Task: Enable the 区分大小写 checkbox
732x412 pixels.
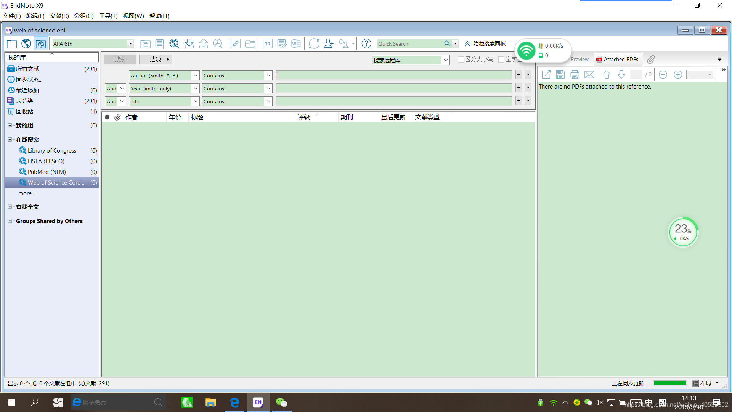Action: [461, 60]
